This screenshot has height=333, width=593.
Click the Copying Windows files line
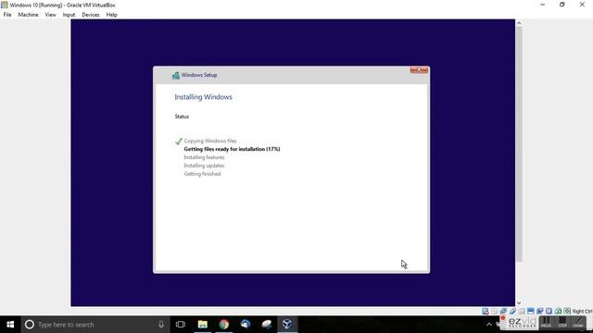pyautogui.click(x=210, y=141)
